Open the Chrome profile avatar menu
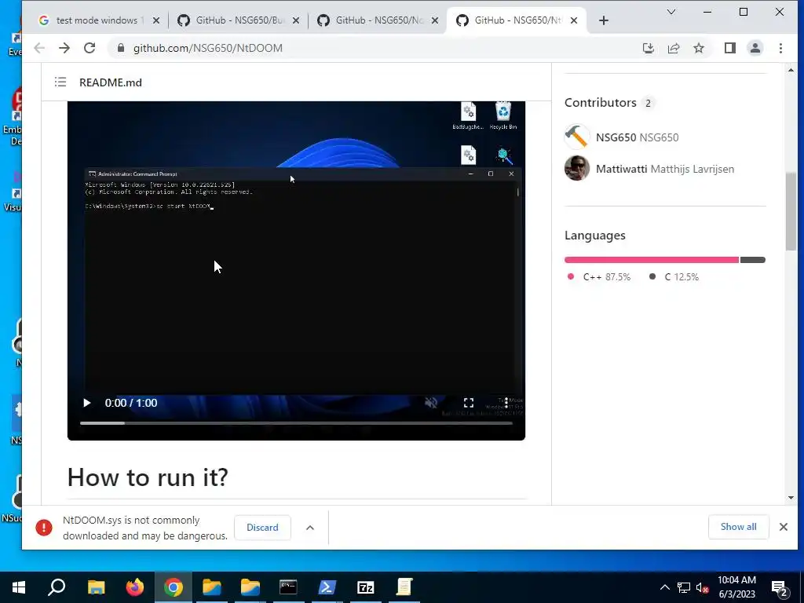Screen dimensions: 804x603 755,48
